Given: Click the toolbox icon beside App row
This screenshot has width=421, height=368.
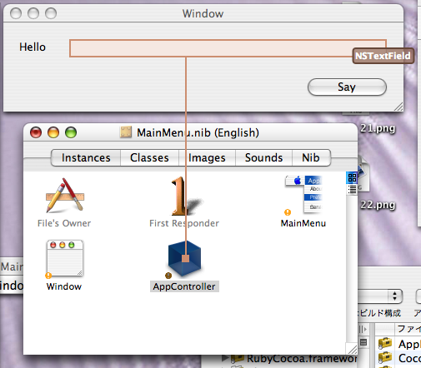Looking at the screenshot, I should point(385,343).
